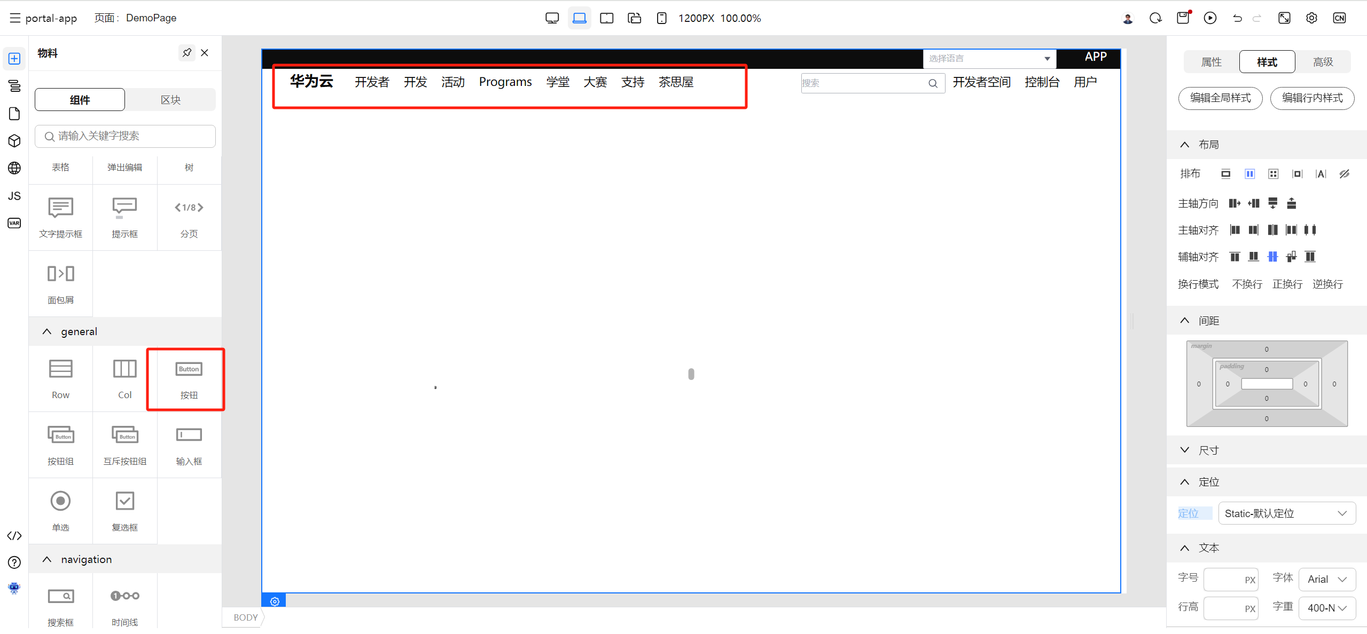Open the outline tree sidebar icon

[14, 85]
